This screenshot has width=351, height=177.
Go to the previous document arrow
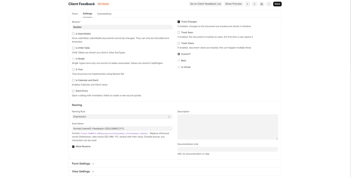tap(247, 4)
